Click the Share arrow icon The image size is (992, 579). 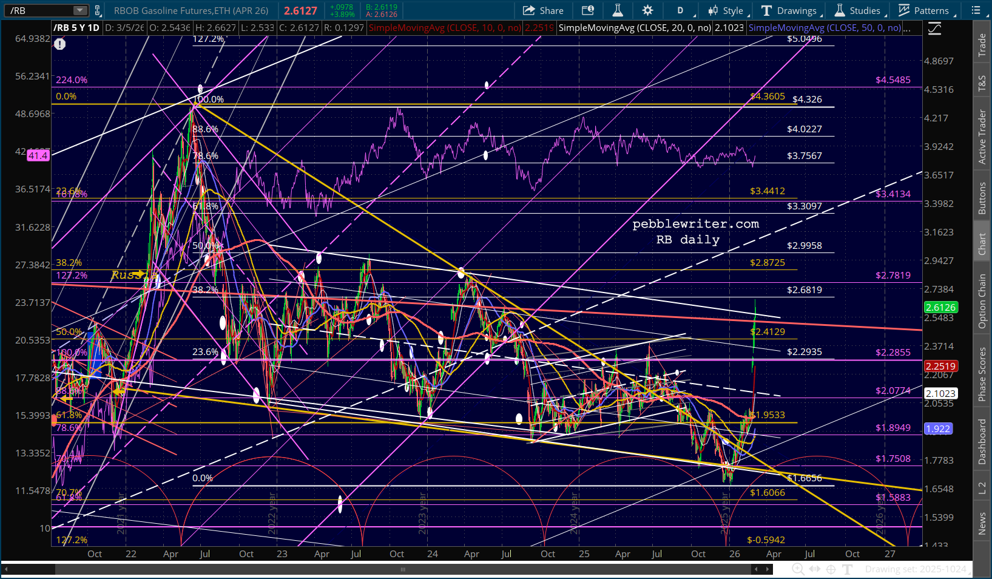pyautogui.click(x=528, y=10)
